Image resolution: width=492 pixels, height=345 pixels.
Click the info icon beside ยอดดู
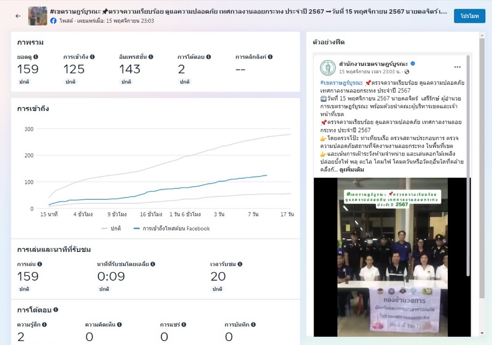point(36,57)
